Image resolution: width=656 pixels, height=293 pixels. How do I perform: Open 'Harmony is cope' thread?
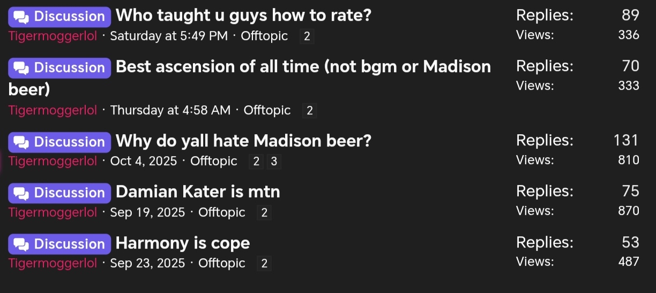183,243
